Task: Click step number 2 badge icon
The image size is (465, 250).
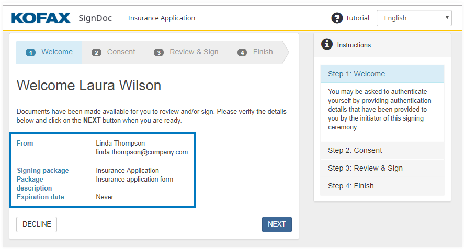Action: click(x=96, y=52)
